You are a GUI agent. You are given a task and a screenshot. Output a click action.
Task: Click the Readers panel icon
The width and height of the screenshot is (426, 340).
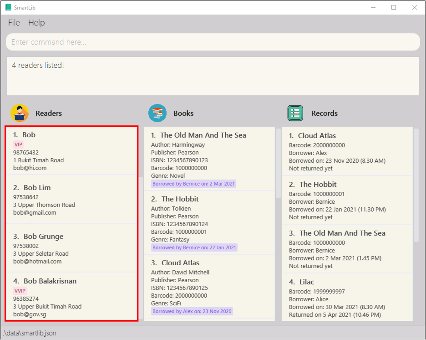(x=20, y=113)
